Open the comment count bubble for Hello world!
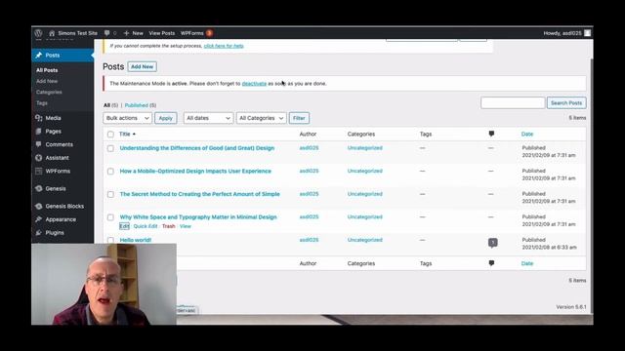 click(492, 243)
